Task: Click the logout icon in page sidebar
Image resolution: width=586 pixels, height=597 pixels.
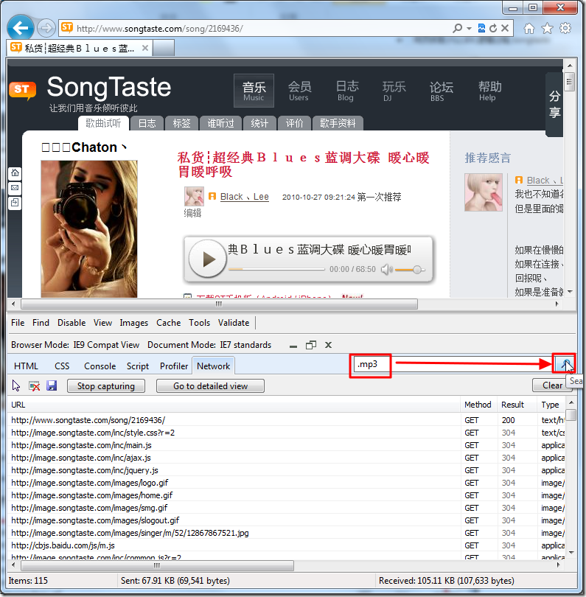Action: pyautogui.click(x=15, y=202)
